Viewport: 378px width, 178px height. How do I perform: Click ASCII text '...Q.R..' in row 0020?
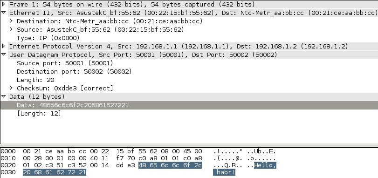click(228, 165)
